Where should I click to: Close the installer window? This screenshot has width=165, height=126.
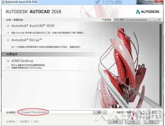tap(159, 2)
